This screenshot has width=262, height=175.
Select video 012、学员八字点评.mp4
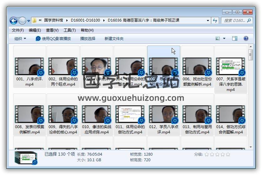pos(164,114)
